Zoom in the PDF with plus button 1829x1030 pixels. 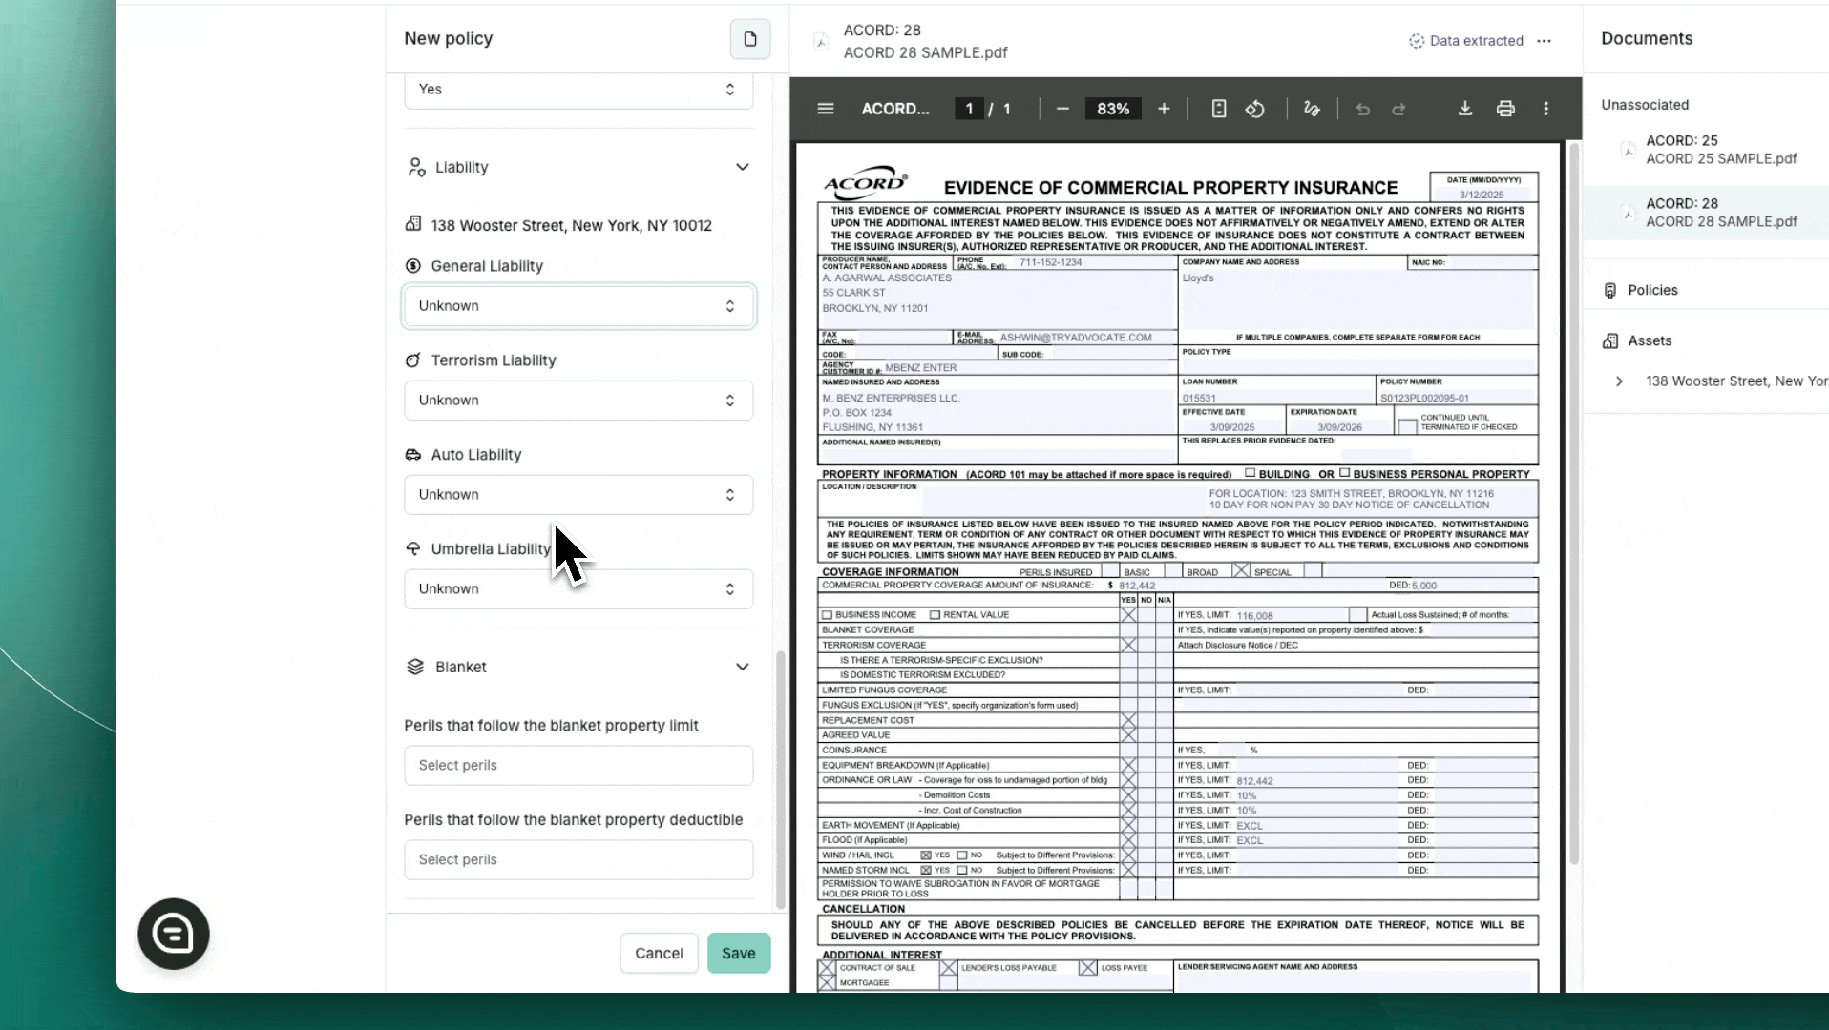pos(1164,109)
